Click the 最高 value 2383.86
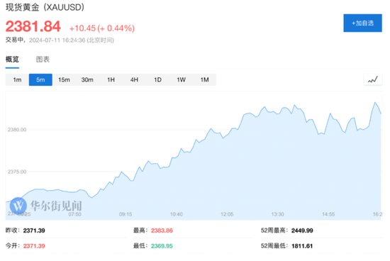 (x=162, y=231)
